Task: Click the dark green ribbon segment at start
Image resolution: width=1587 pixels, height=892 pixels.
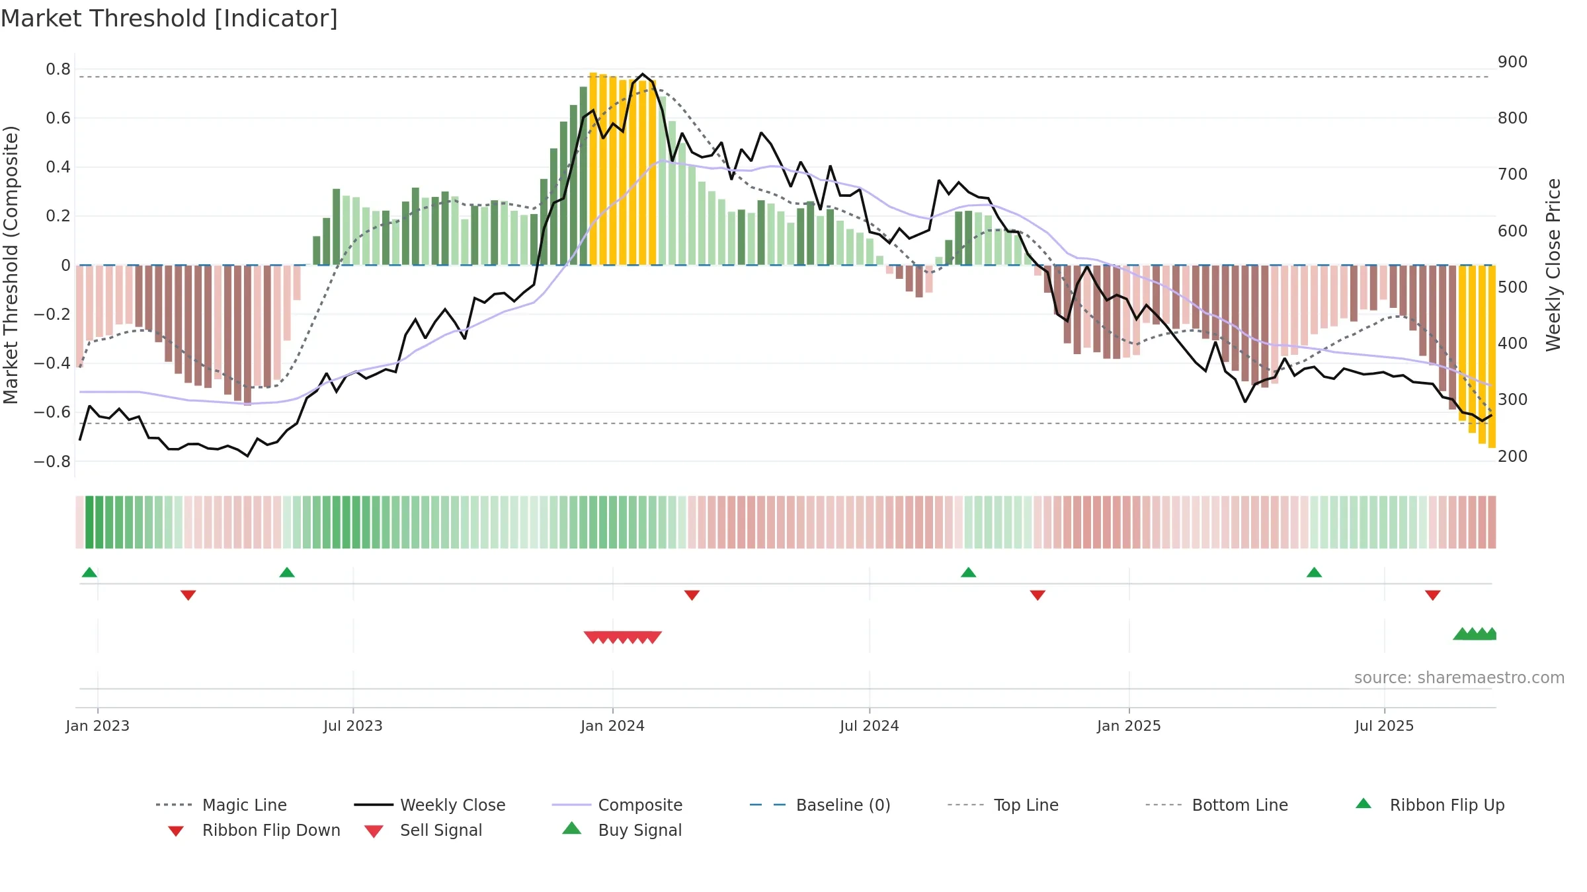Action: [x=89, y=522]
